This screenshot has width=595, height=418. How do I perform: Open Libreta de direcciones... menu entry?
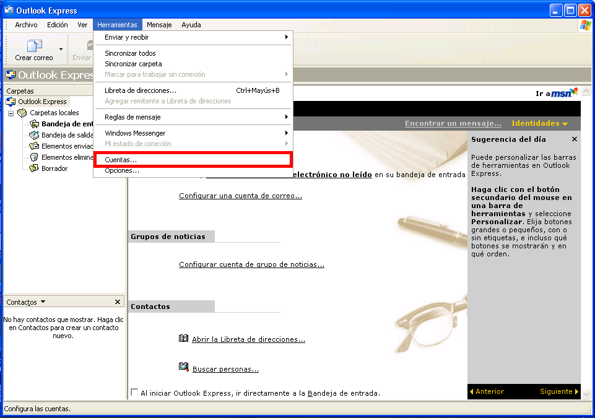tap(193, 90)
